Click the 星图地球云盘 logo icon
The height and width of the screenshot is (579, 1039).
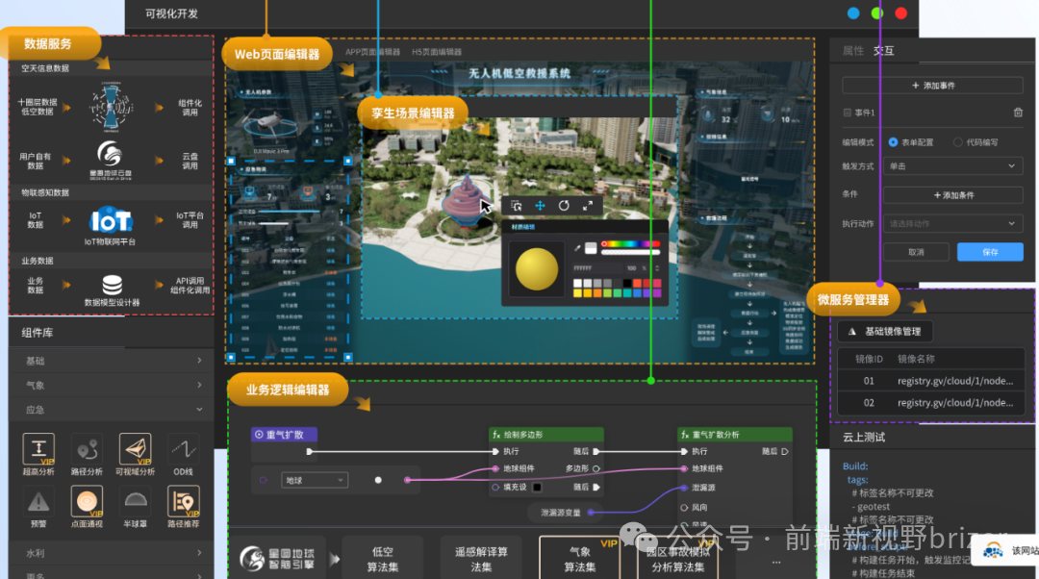tap(110, 154)
